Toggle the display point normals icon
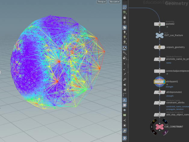Viewport: 189px width, 142px height. pos(125,69)
